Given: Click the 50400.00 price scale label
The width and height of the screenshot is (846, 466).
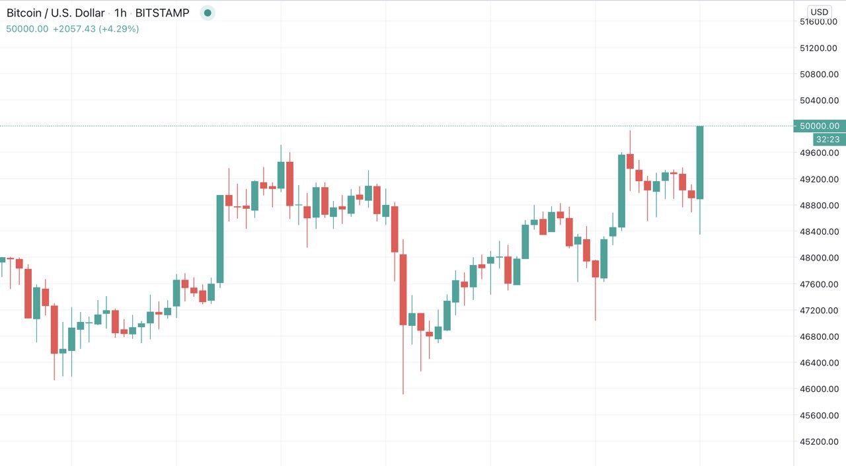Looking at the screenshot, I should point(819,100).
